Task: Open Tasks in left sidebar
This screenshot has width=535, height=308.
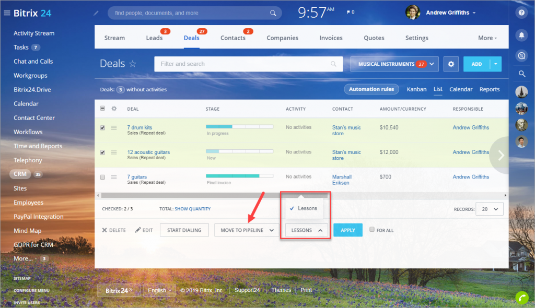Action: click(21, 48)
